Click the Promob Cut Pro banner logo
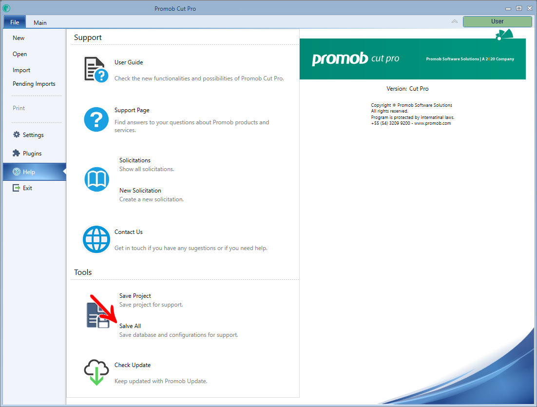This screenshot has width=537, height=407. tap(355, 59)
